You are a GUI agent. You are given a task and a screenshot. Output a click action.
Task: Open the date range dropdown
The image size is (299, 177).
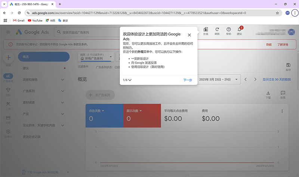(219, 79)
